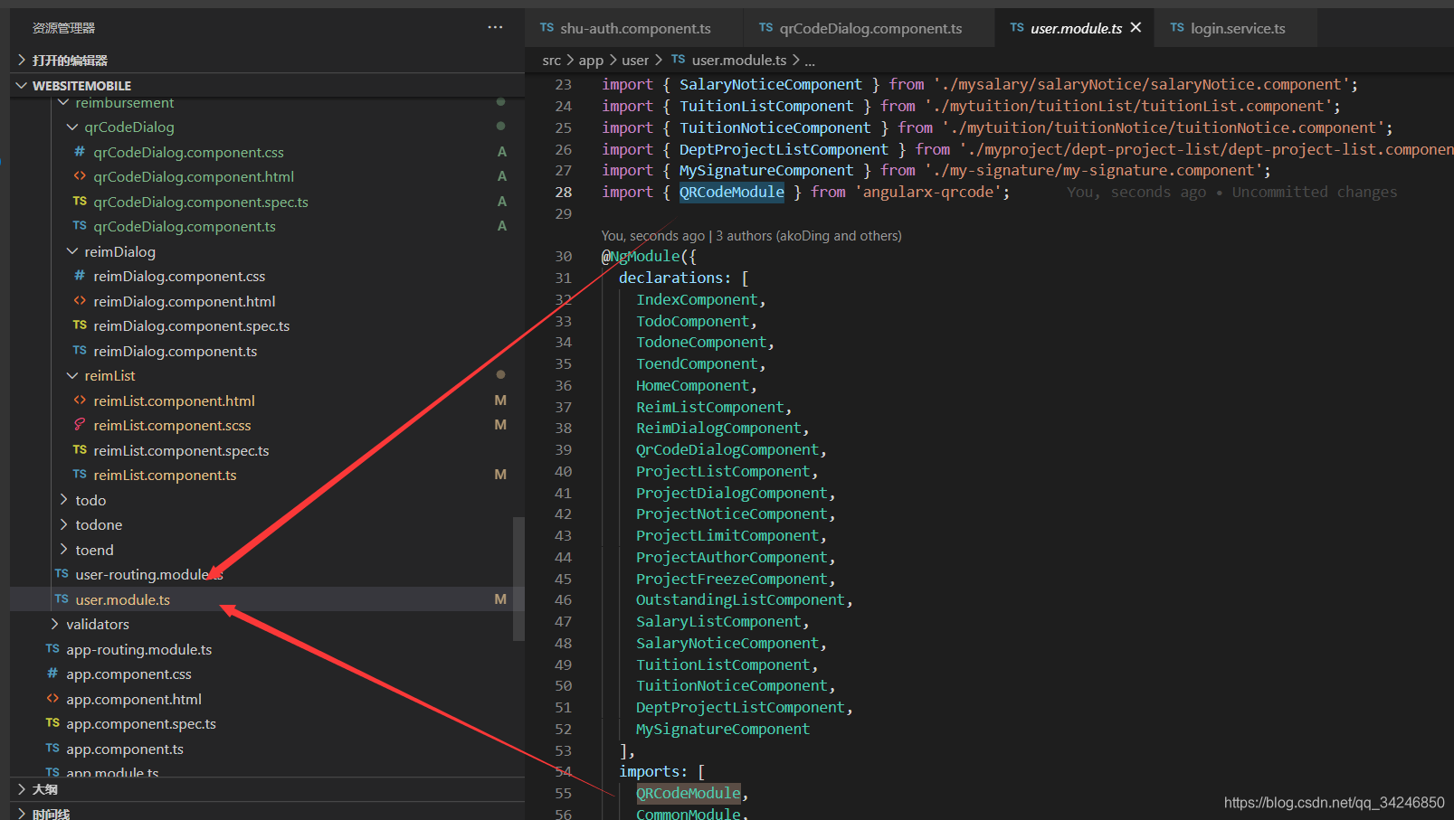
Task: Open the CodeLens authors annotation above NgModule
Action: tap(751, 236)
